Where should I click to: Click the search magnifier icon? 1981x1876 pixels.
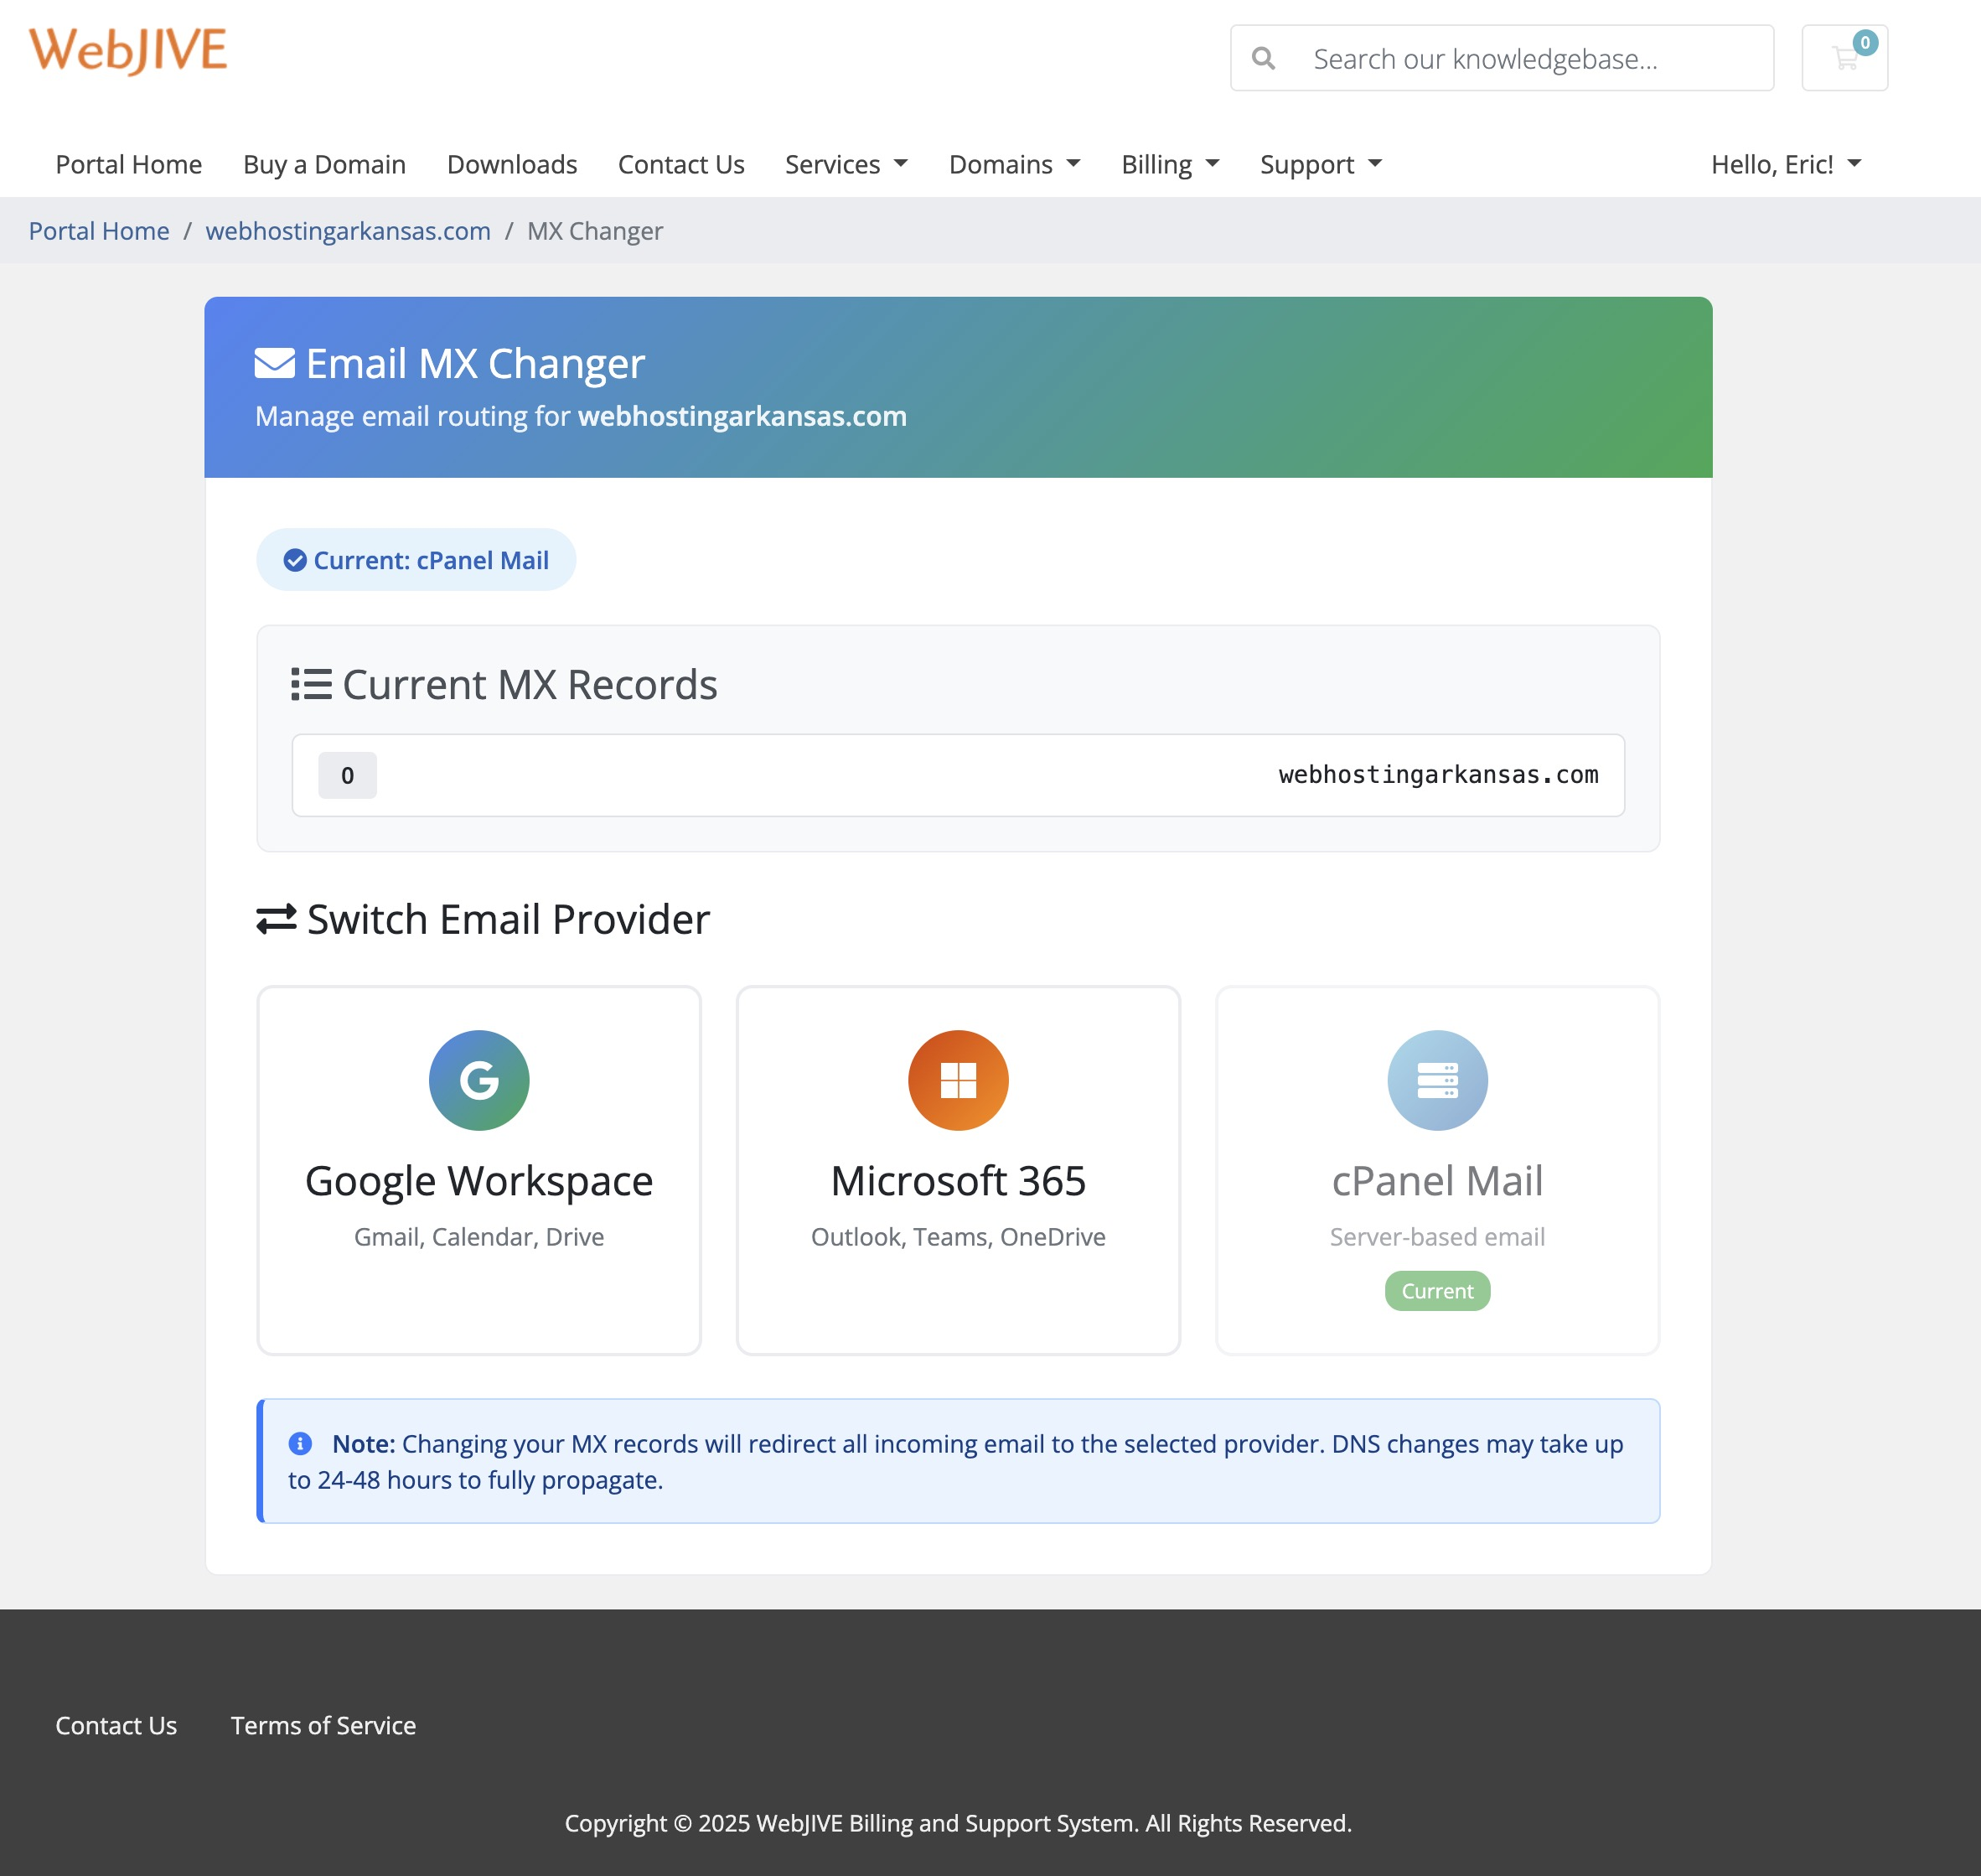(x=1264, y=59)
